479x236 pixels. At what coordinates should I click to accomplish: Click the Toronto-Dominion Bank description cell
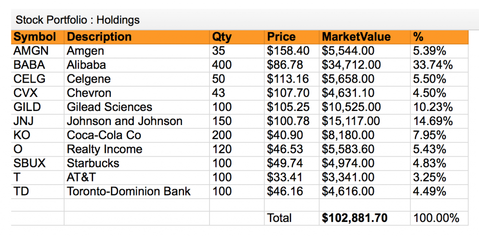click(x=129, y=191)
